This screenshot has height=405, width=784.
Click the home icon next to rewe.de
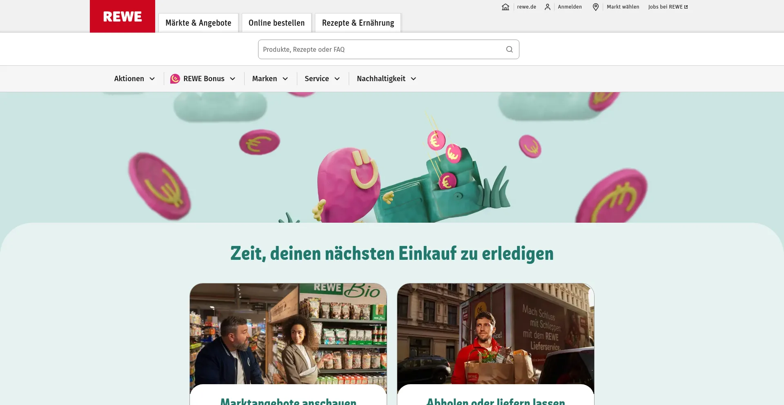(x=506, y=7)
